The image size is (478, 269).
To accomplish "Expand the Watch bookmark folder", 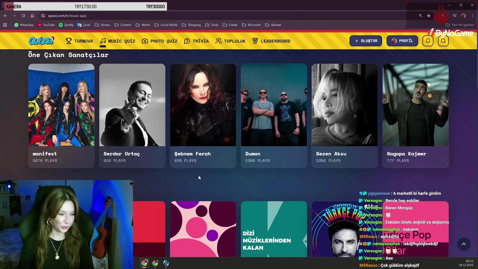I will (143, 25).
